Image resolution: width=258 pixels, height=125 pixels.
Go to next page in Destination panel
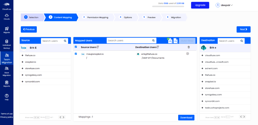(x=244, y=117)
